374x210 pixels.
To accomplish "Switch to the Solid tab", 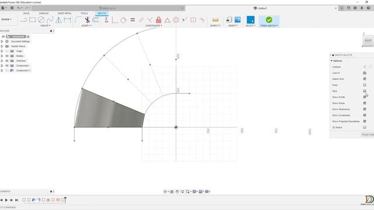I will coord(26,13).
